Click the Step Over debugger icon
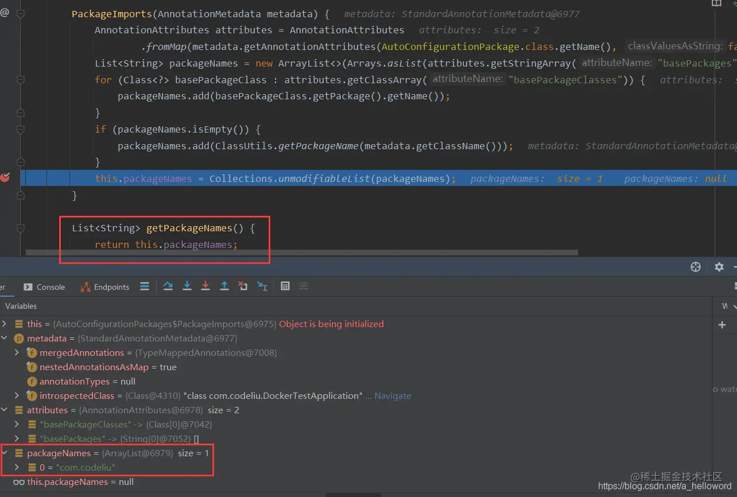Image resolution: width=737 pixels, height=497 pixels. coord(168,286)
